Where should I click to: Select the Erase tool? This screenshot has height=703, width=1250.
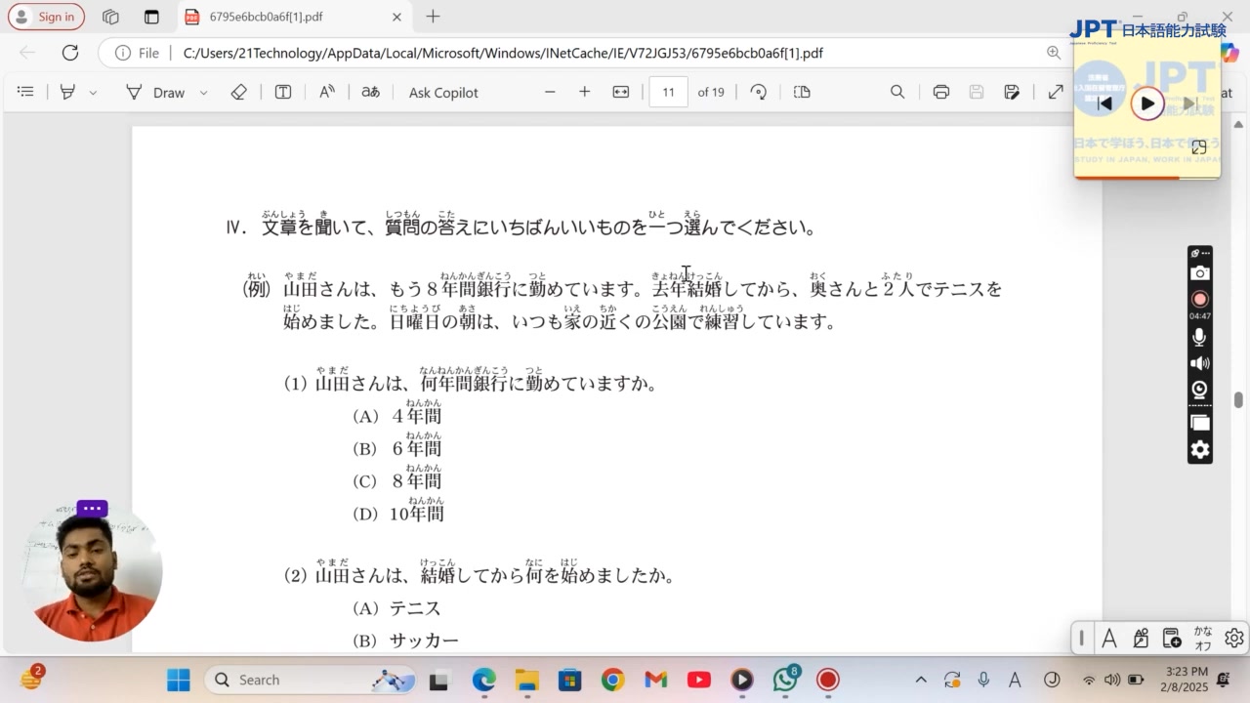coord(239,92)
